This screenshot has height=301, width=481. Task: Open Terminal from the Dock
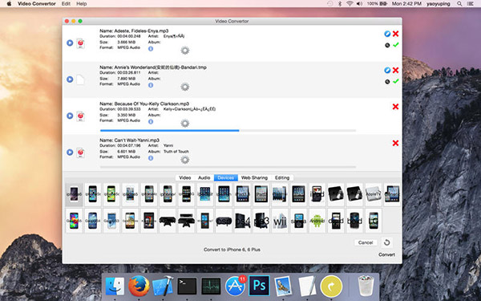click(x=187, y=286)
